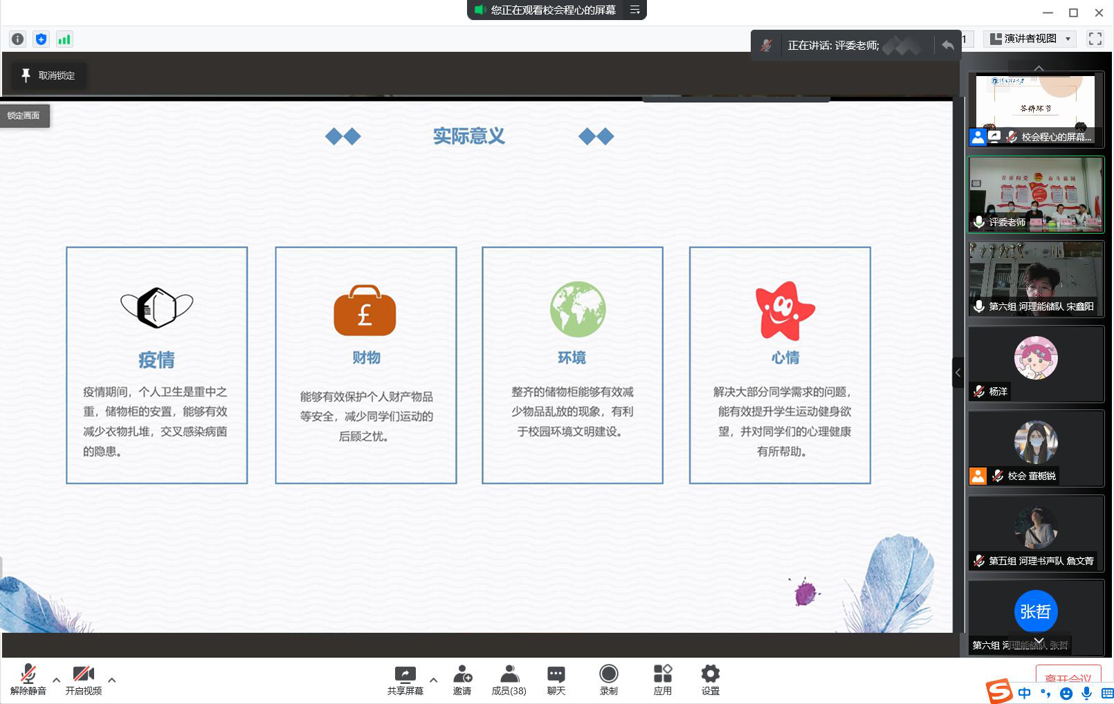The image size is (1114, 704).
Task: Open the Invite (邀请) participants icon
Action: click(x=462, y=679)
